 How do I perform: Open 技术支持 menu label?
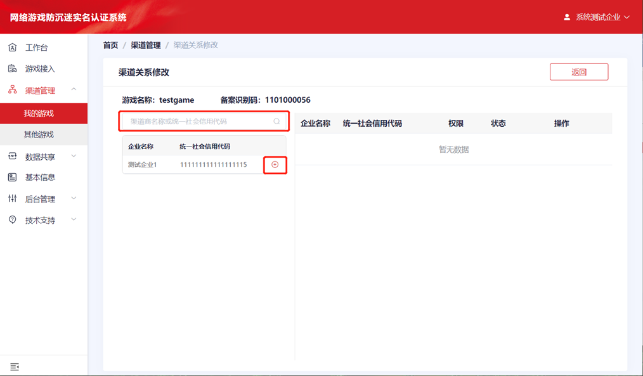click(x=40, y=220)
